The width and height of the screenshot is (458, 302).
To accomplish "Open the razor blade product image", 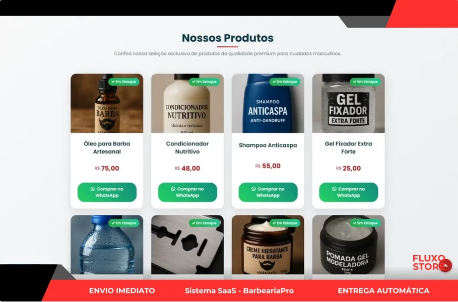I will 187,245.
